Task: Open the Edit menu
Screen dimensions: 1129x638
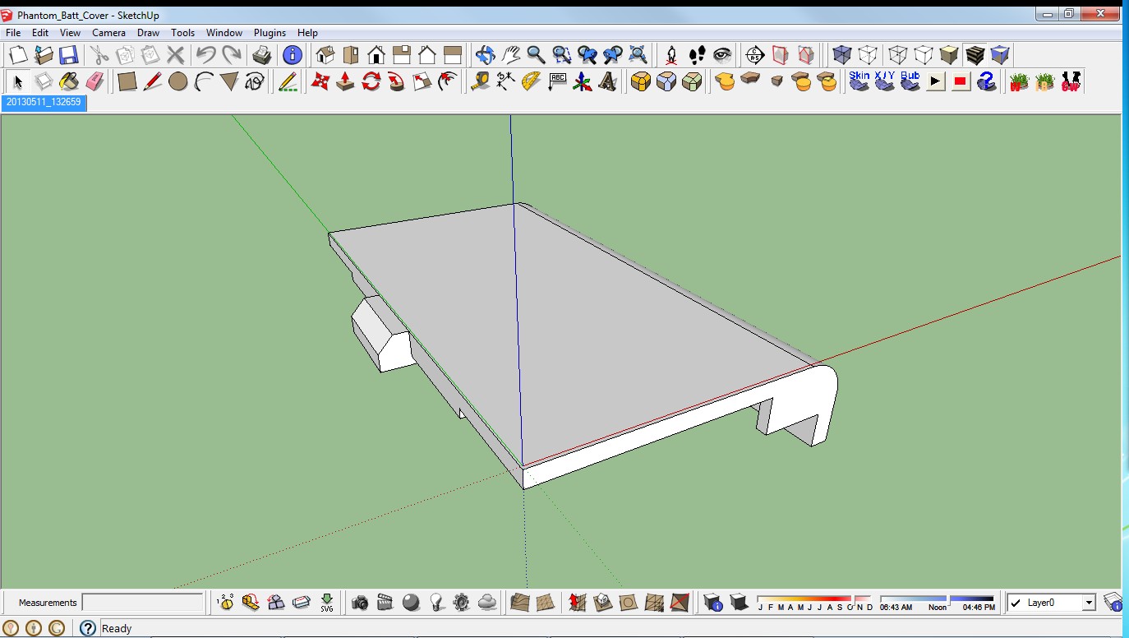Action: point(40,33)
